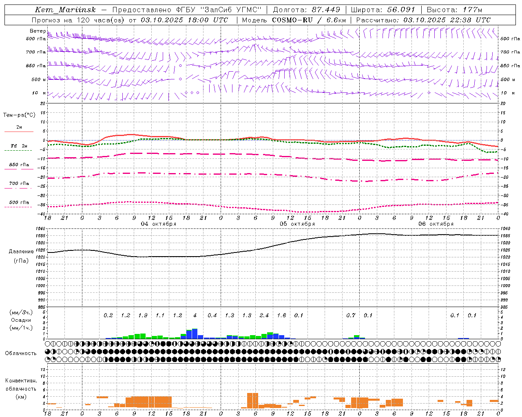Click the precipitation value 2.4
Screen dimensions: 522x417
coord(264,316)
